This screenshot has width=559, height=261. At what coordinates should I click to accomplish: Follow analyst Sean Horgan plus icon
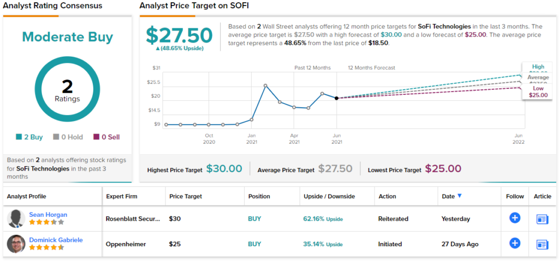[514, 218]
